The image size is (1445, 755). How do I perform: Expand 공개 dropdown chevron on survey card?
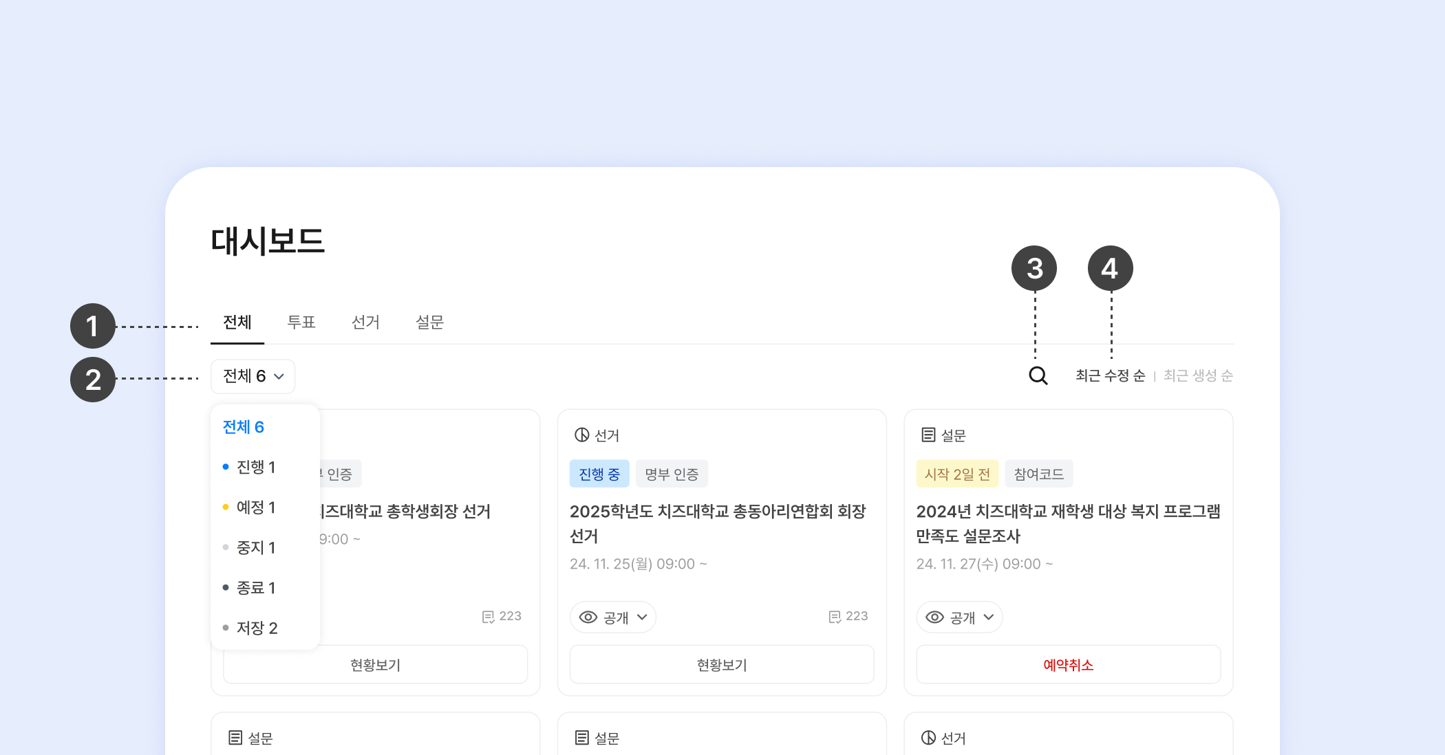coord(989,617)
